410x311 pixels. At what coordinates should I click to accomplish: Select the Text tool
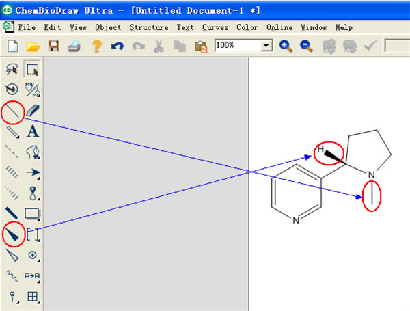coord(32,131)
